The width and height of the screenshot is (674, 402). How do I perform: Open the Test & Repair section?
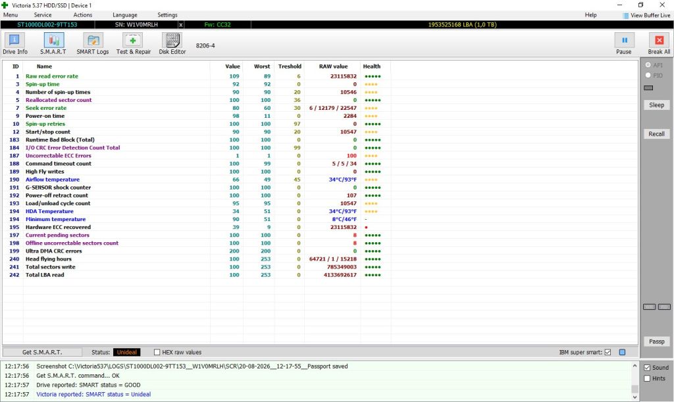[133, 44]
